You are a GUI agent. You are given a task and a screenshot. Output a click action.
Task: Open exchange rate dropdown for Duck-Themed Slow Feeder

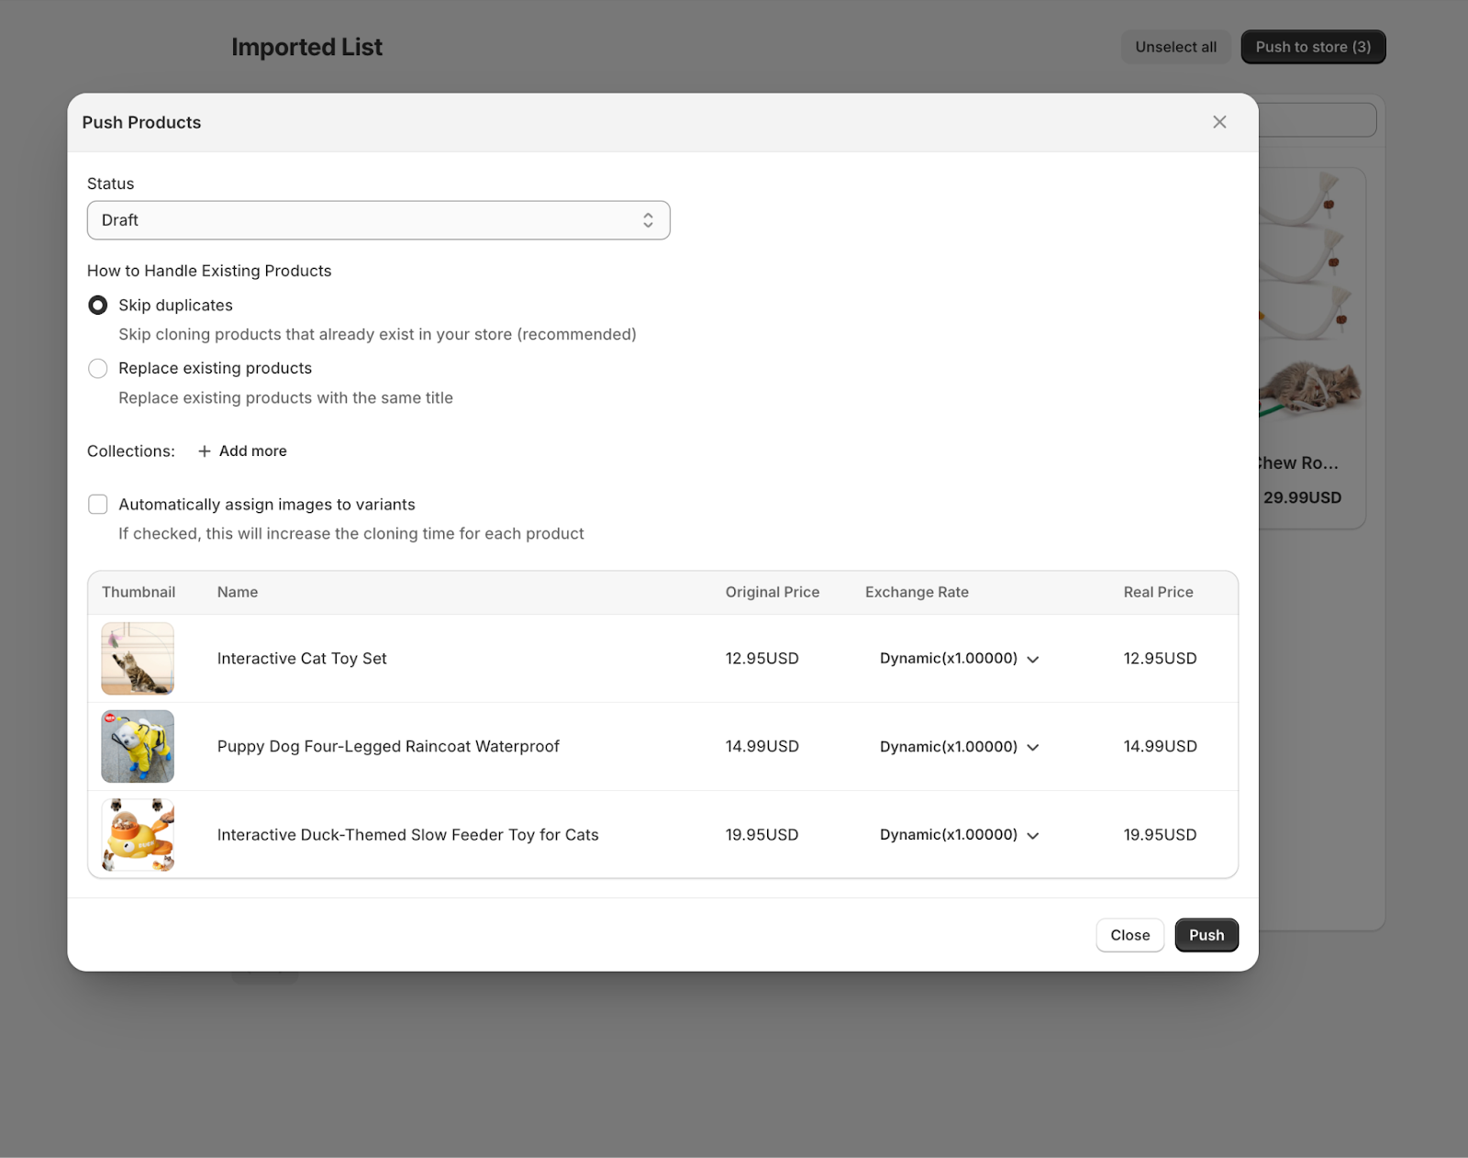coord(960,835)
